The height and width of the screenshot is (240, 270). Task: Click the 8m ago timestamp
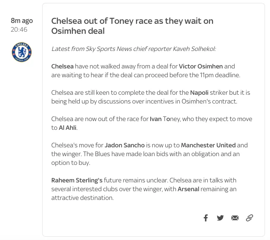tap(22, 20)
